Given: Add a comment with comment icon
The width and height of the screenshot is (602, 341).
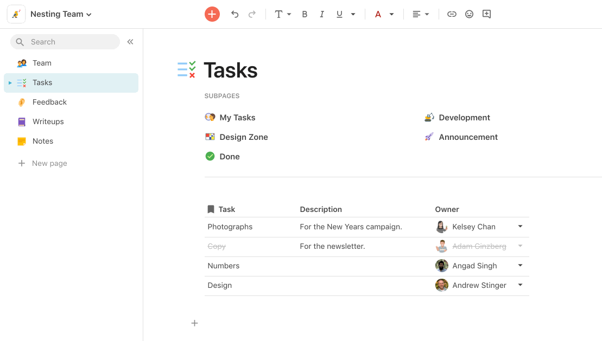Looking at the screenshot, I should pos(486,14).
